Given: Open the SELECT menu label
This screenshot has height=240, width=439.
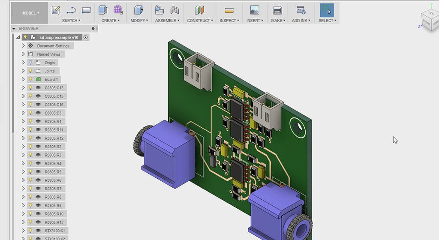Looking at the screenshot, I should [x=327, y=21].
